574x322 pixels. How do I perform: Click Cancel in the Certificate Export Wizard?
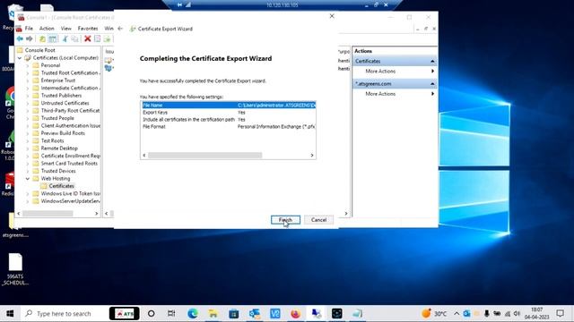point(318,220)
